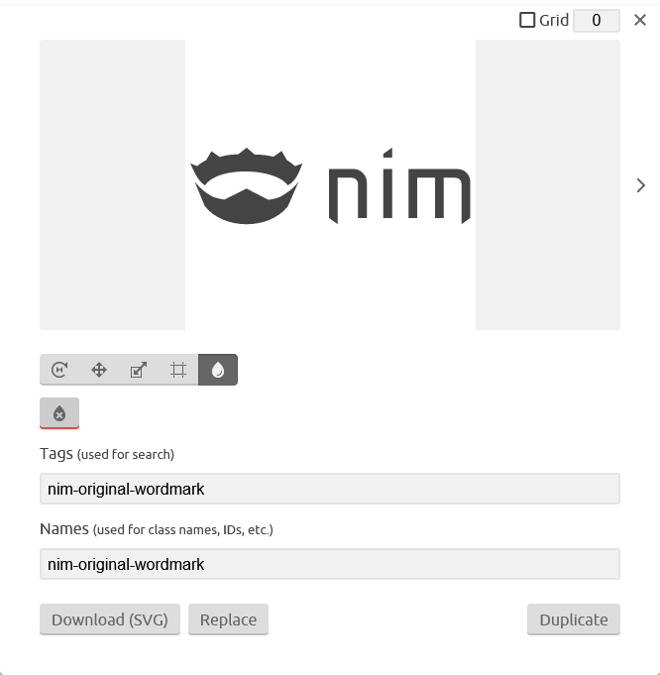Image resolution: width=660 pixels, height=675 pixels.
Task: Click the nim wordmark preview image
Action: (330, 185)
